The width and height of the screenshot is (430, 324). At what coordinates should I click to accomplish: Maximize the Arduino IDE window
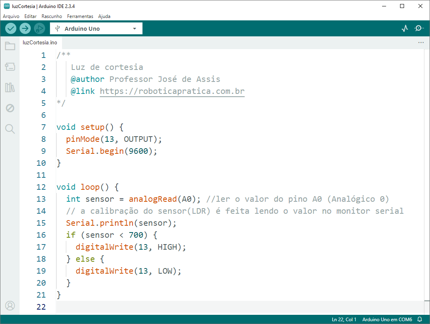click(x=402, y=6)
